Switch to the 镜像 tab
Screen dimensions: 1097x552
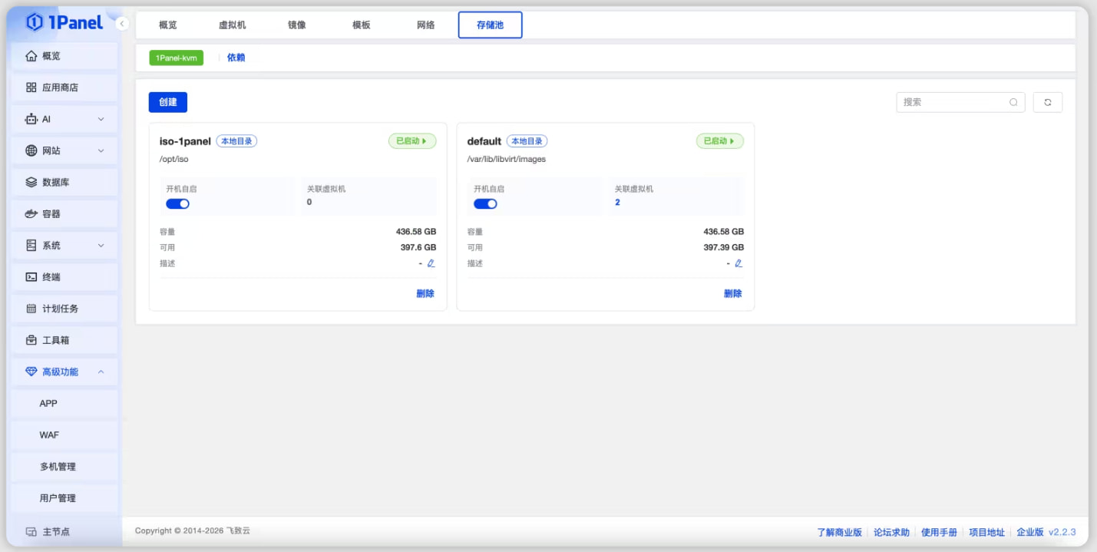pyautogui.click(x=297, y=25)
